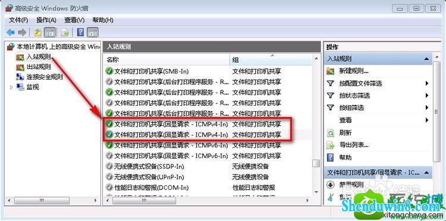This screenshot has width=446, height=221.
Task: Open the 操作(A) menu
Action: [46, 20]
